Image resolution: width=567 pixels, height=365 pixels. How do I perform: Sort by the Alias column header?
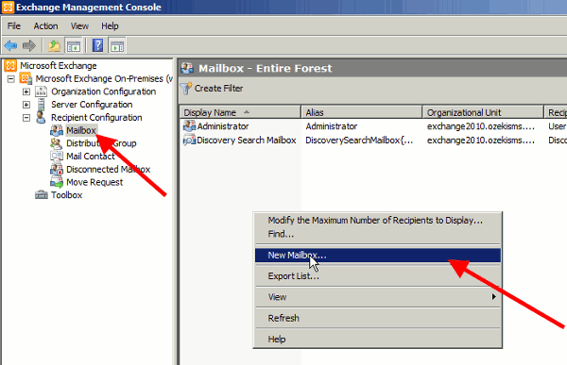(x=362, y=112)
